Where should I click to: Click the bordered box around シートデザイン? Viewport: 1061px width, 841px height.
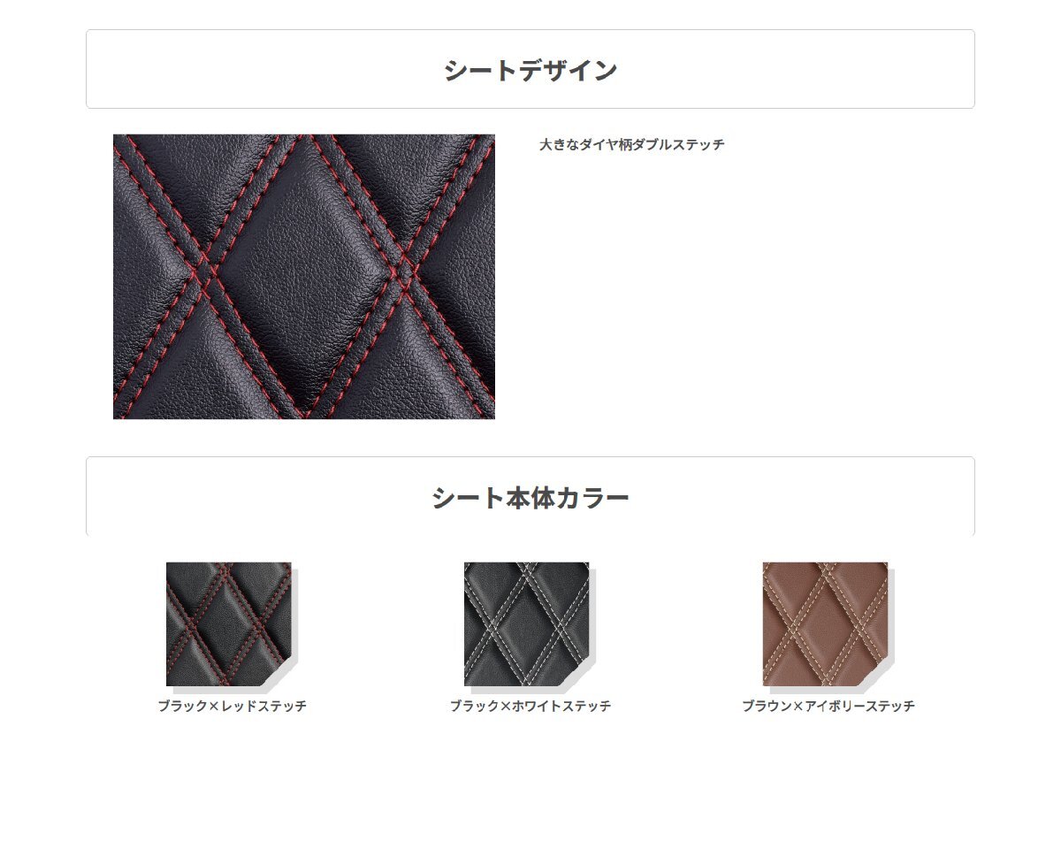click(x=530, y=69)
